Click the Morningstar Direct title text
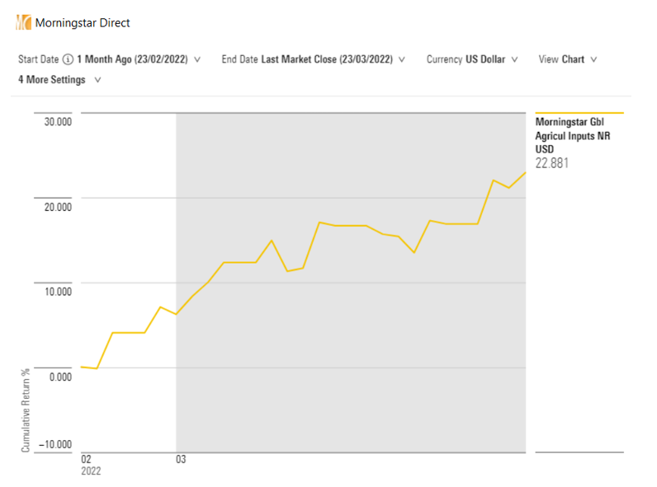Image resolution: width=657 pixels, height=487 pixels. click(83, 23)
